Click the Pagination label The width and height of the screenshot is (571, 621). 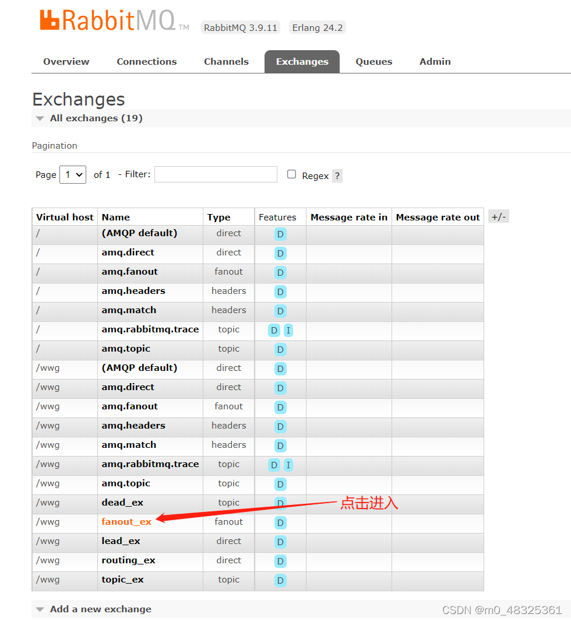tap(55, 145)
